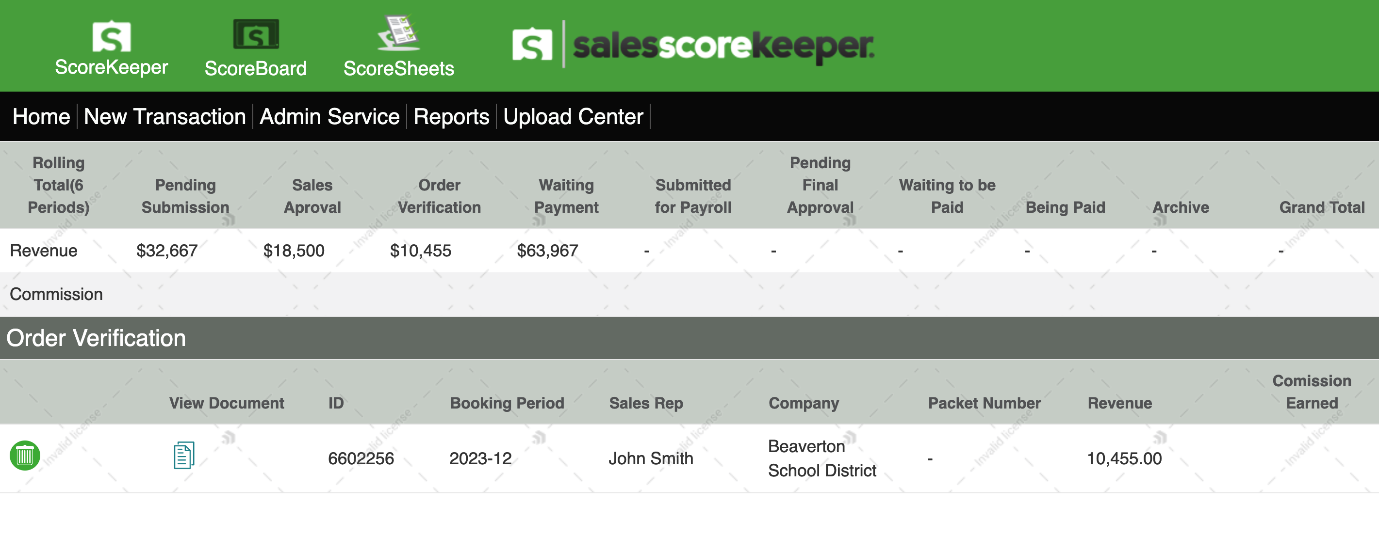
Task: Open the ScoreBoard icon
Action: tap(256, 34)
